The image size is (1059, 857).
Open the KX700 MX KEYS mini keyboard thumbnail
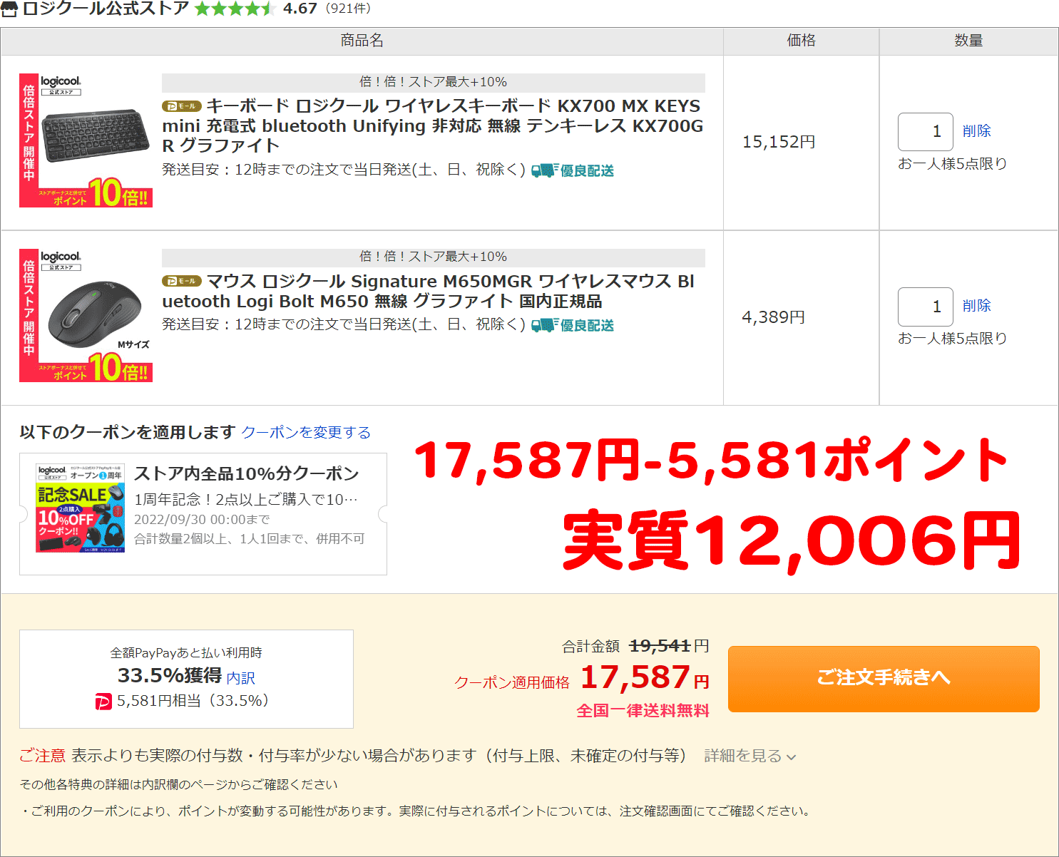[x=86, y=140]
